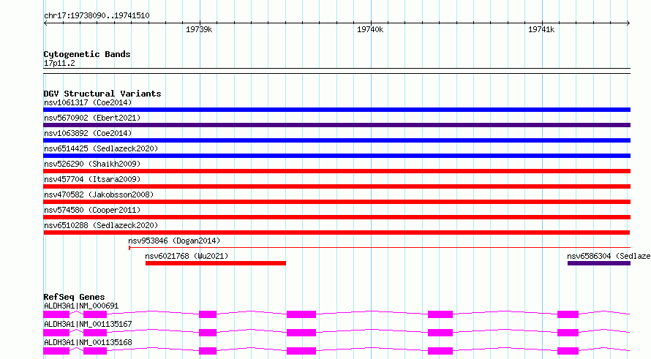Select the DGV Structural Variants track heading
The height and width of the screenshot is (359, 651).
coord(102,94)
